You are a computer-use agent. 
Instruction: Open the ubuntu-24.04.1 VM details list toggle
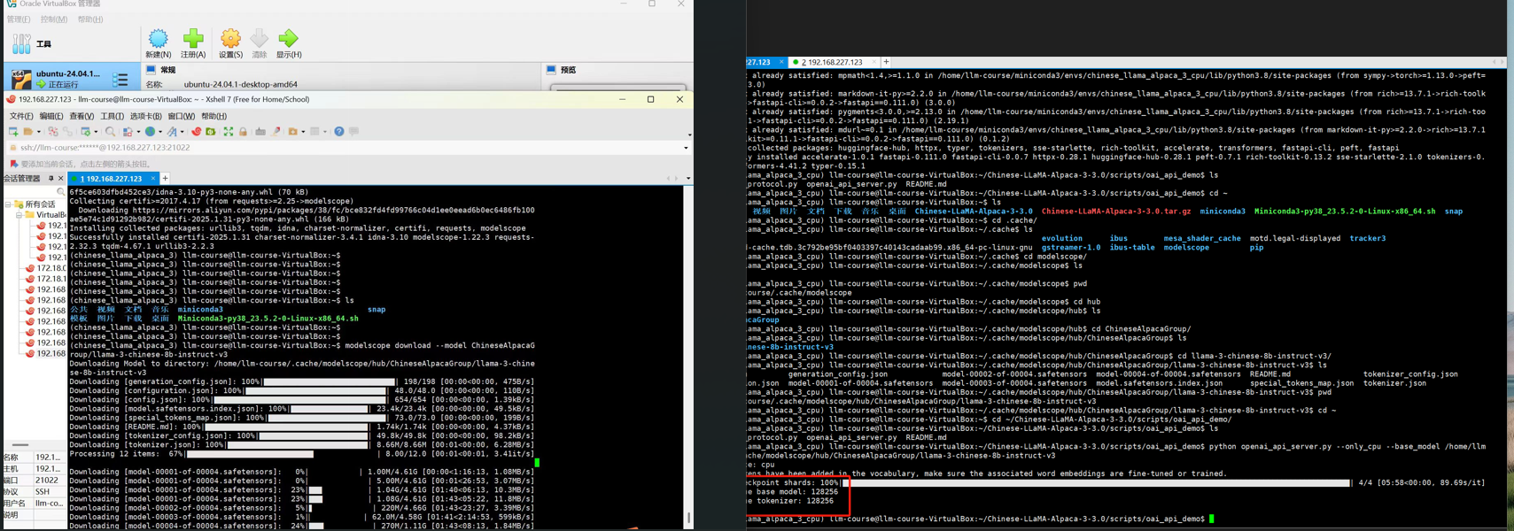120,80
